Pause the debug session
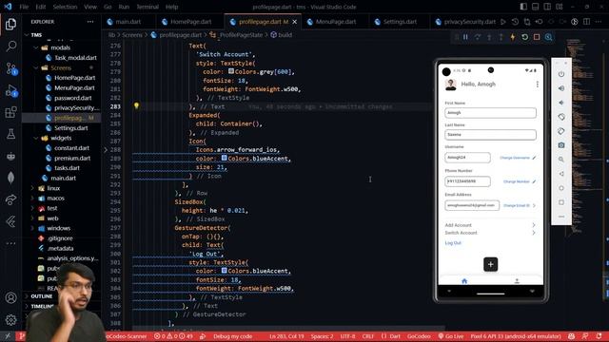 [465, 37]
